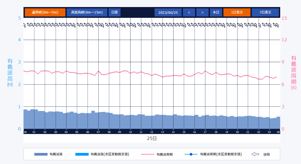The height and width of the screenshot is (164, 301).
Task: Open the 2023/06/25 date picker
Action: pos(168,12)
